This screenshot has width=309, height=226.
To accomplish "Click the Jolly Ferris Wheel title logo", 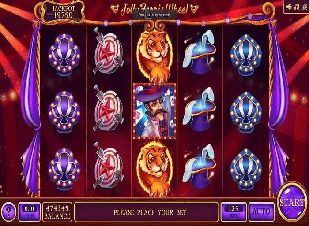I will coord(154,9).
